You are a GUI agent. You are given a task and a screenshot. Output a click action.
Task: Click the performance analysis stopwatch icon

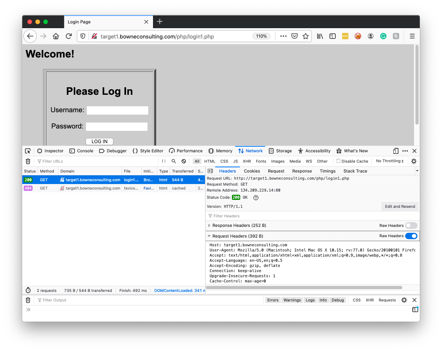click(28, 290)
